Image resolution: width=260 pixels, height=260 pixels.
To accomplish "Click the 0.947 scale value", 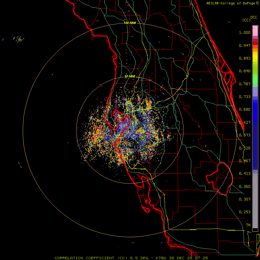I will [245, 45].
